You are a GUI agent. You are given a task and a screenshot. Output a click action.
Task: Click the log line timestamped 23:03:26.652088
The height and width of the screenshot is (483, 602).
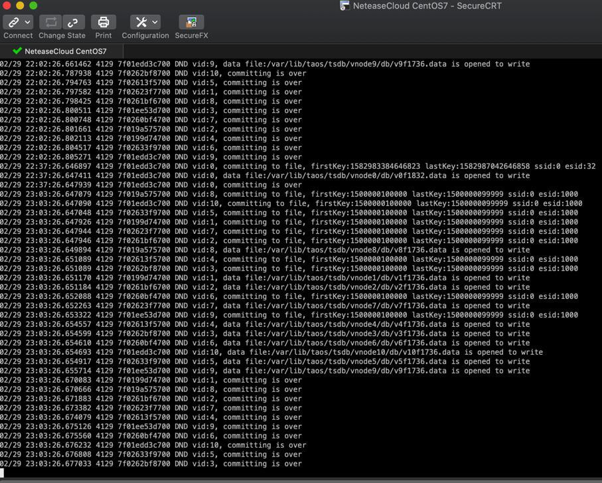(x=289, y=296)
